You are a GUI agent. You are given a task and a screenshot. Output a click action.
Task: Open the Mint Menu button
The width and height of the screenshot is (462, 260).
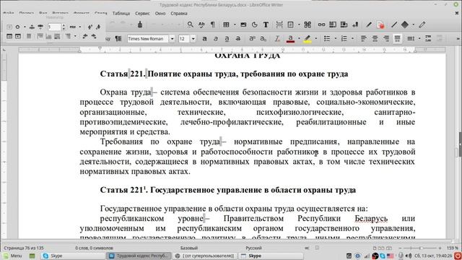[13, 256]
